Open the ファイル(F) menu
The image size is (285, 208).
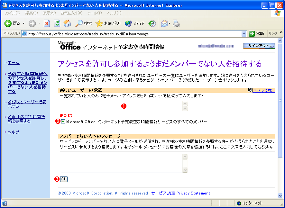pyautogui.click(x=12, y=13)
